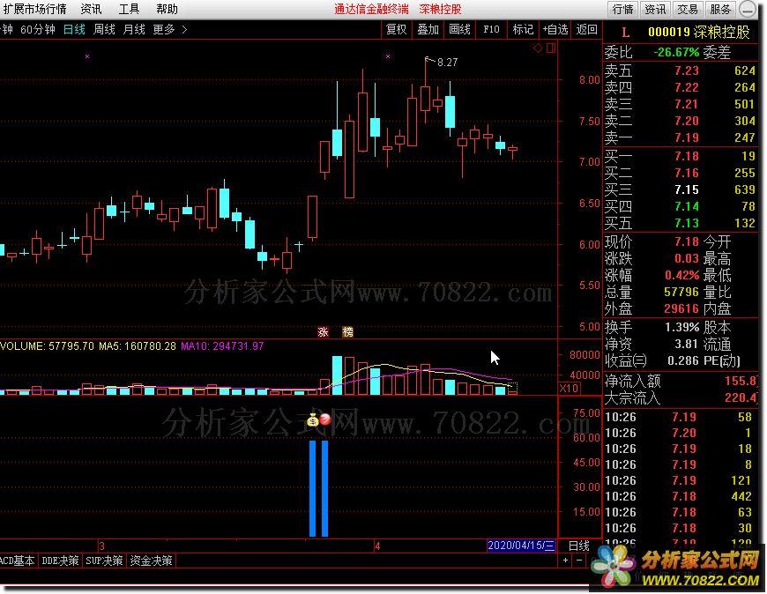
Task: Click the 标记 mark button
Action: (523, 29)
